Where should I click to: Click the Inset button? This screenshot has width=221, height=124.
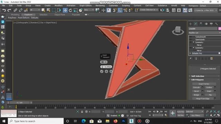pos(209,91)
